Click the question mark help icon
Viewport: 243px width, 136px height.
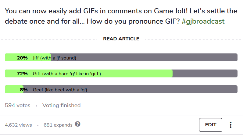[x=78, y=124]
